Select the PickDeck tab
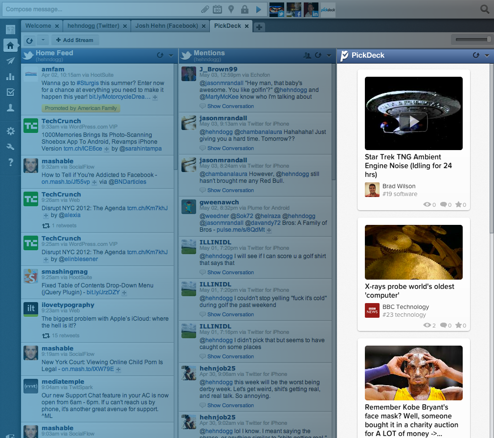 (227, 26)
